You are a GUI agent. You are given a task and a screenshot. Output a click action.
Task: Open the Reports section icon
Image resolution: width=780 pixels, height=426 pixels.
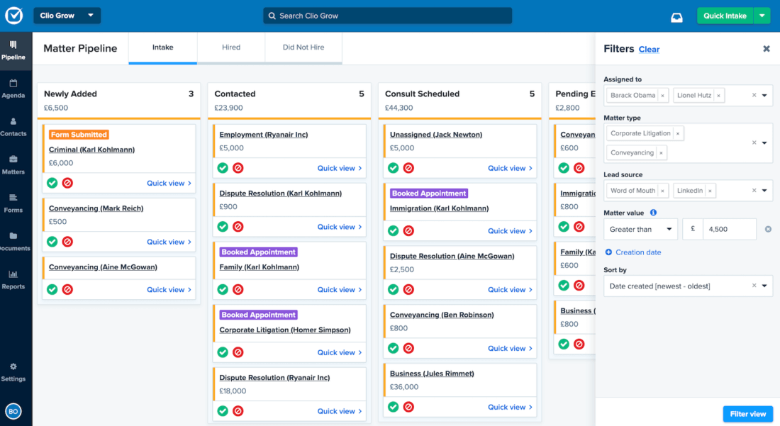(x=13, y=279)
